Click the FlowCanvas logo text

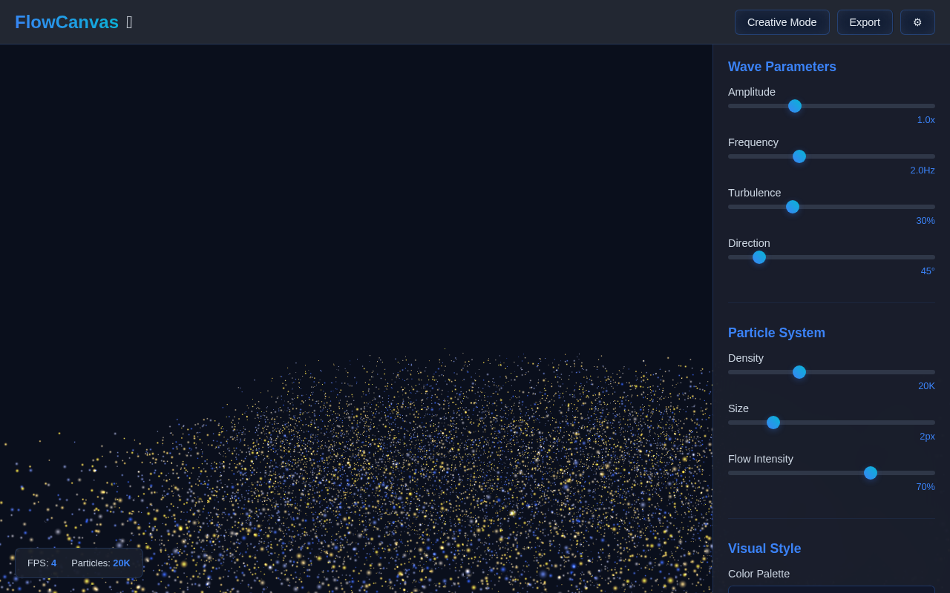67,22
